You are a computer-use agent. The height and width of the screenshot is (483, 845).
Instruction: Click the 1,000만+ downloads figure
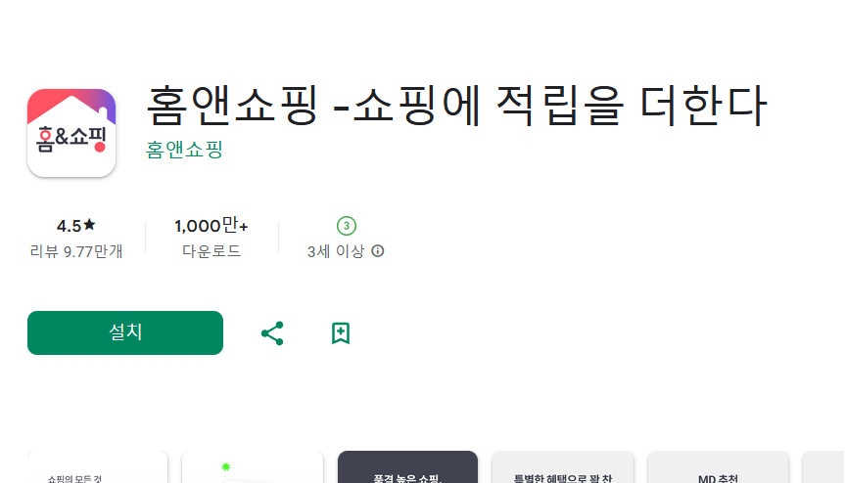pyautogui.click(x=211, y=226)
